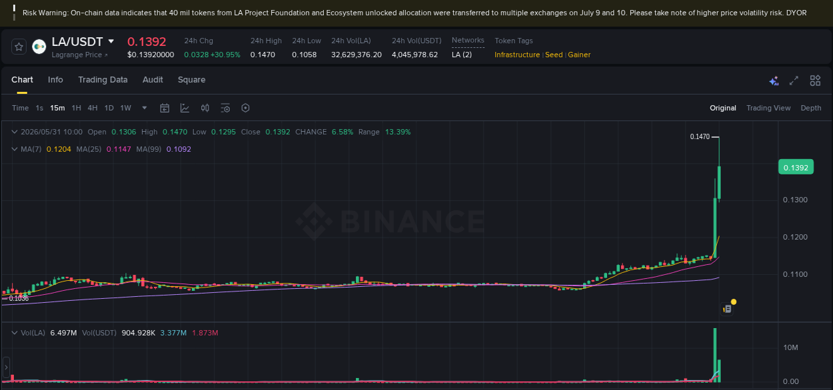This screenshot has height=390, width=833.
Task: Select the 1W interval
Action: click(x=125, y=108)
